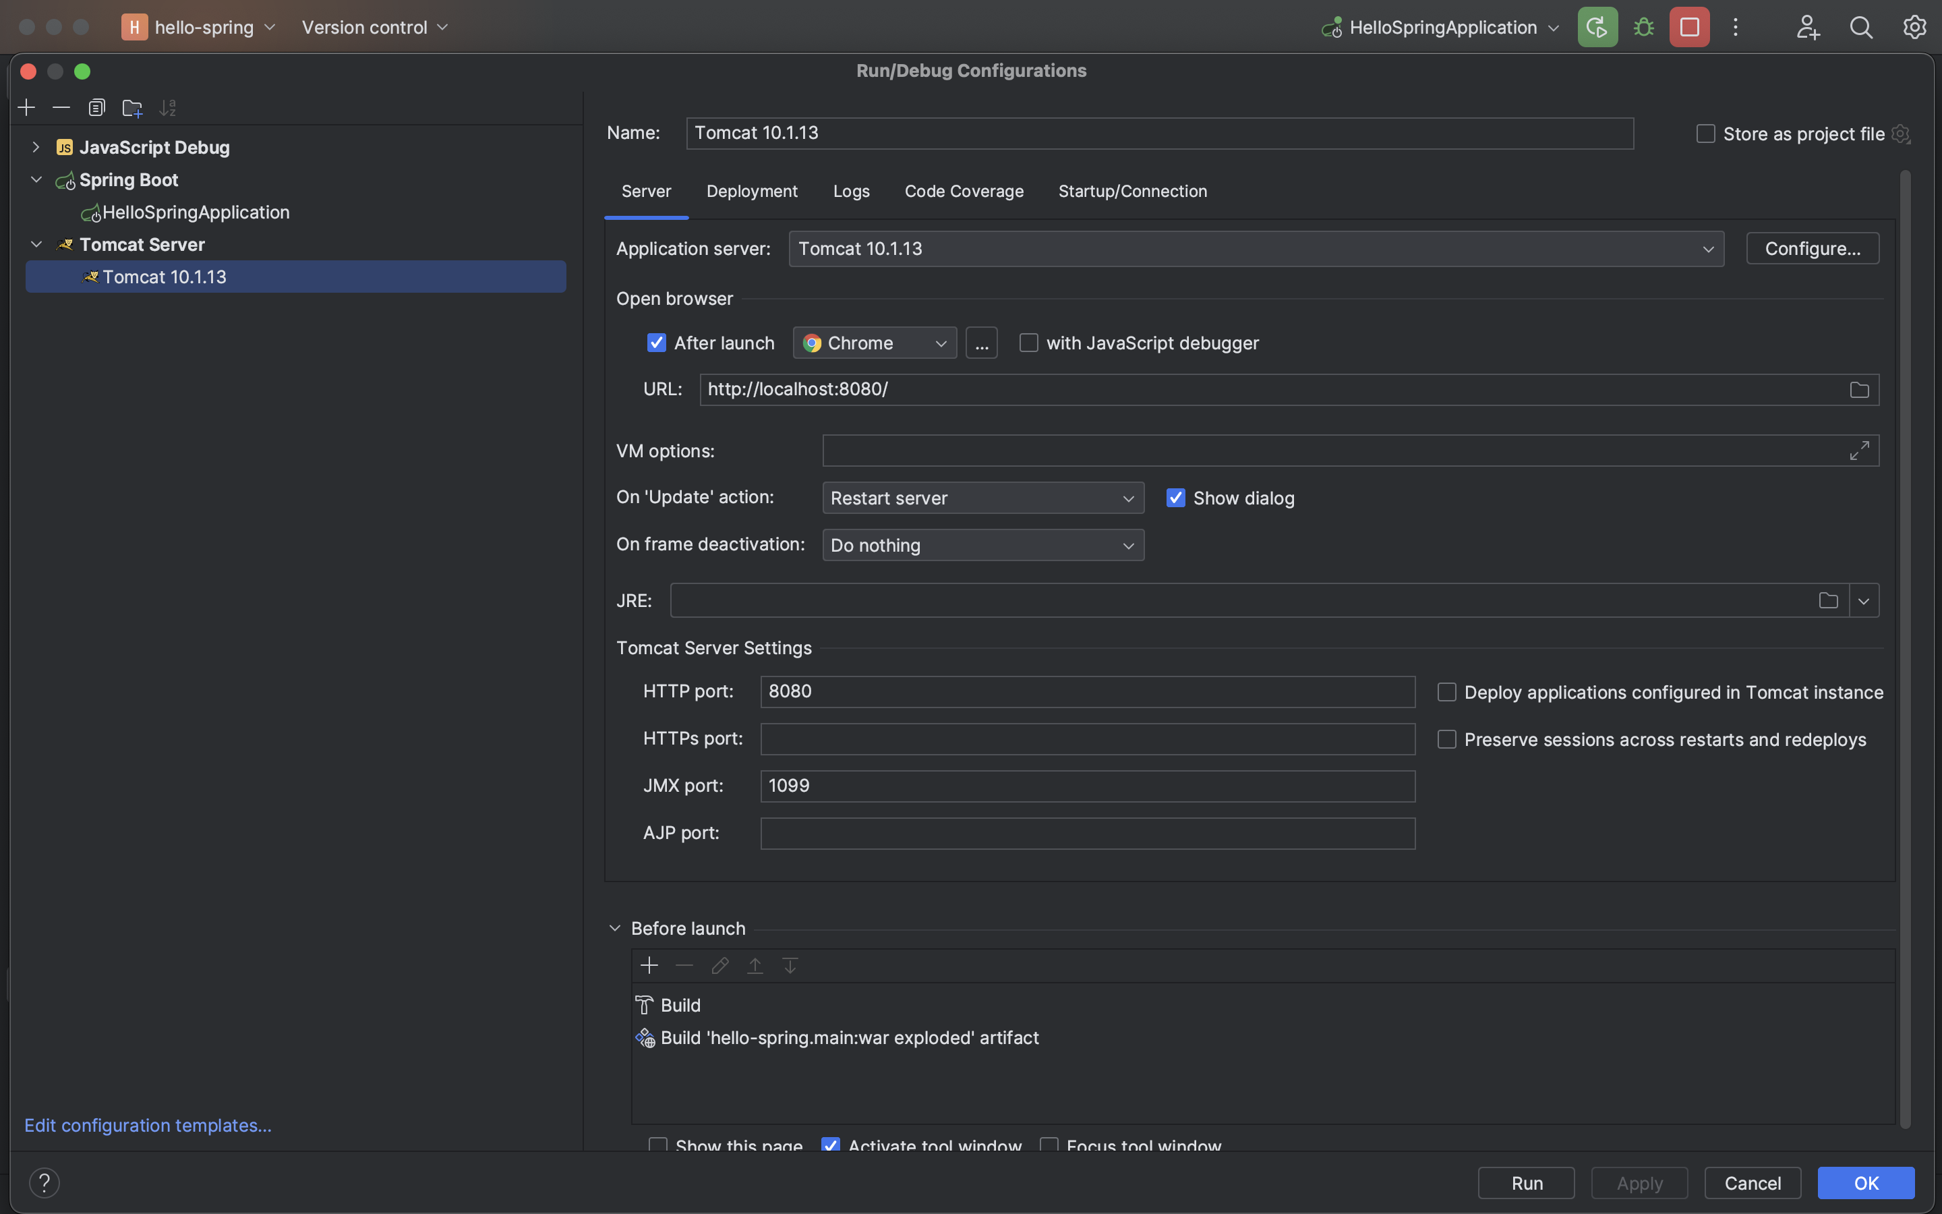Select HelloSpringApplication in the tree
This screenshot has width=1942, height=1214.
(x=196, y=212)
